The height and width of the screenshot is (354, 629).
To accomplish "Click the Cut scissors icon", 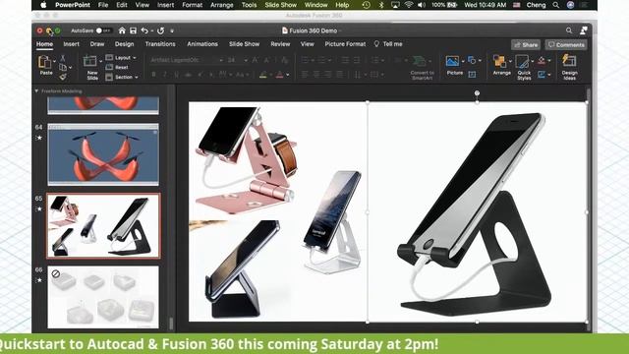I will click(x=63, y=58).
